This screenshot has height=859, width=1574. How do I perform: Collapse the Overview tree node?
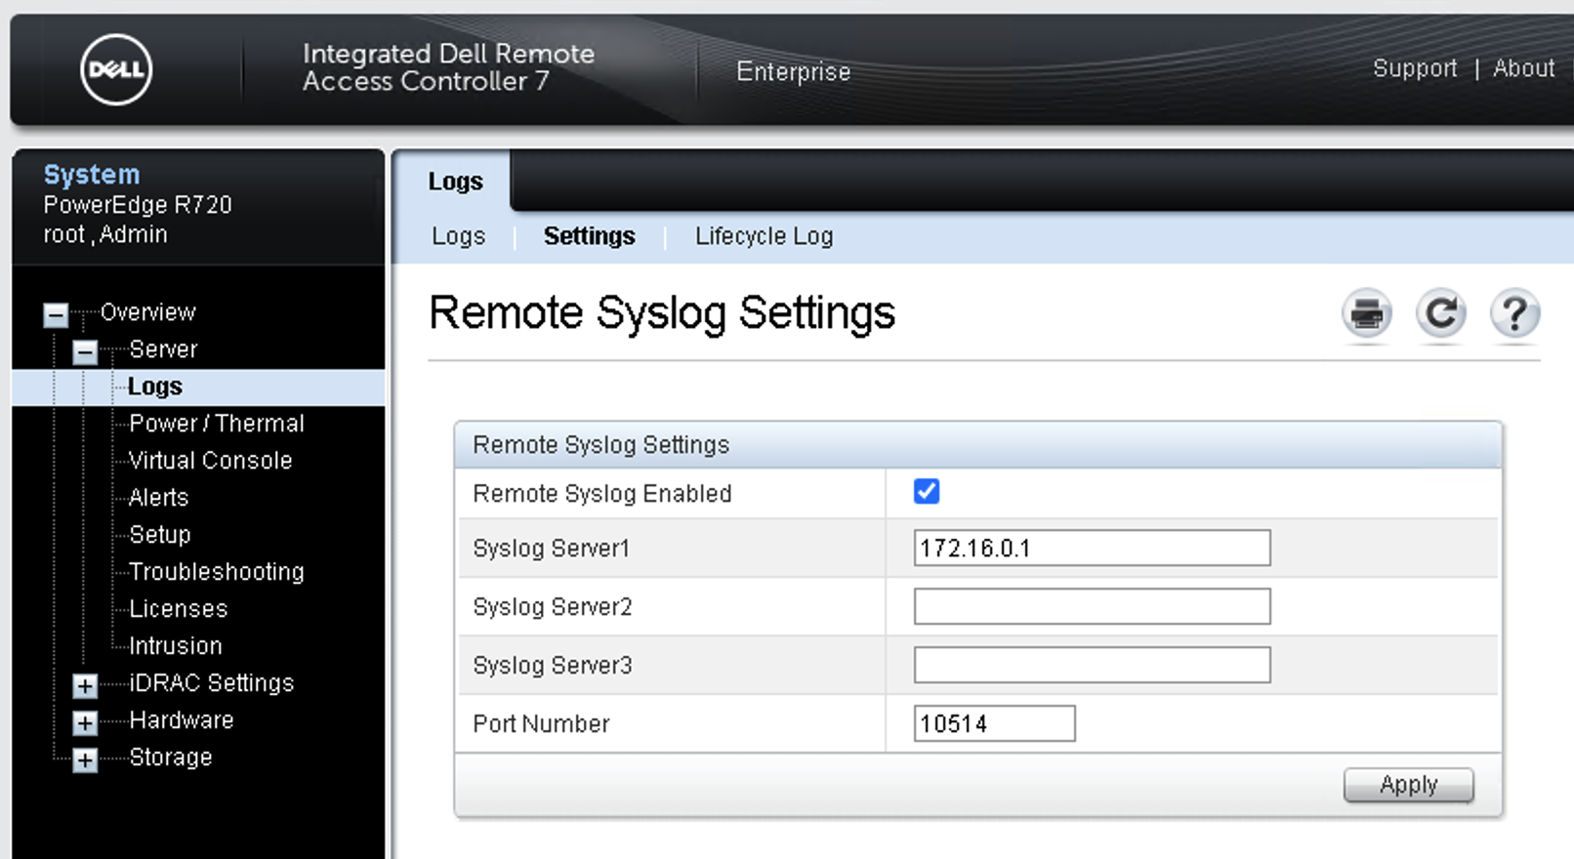click(56, 314)
